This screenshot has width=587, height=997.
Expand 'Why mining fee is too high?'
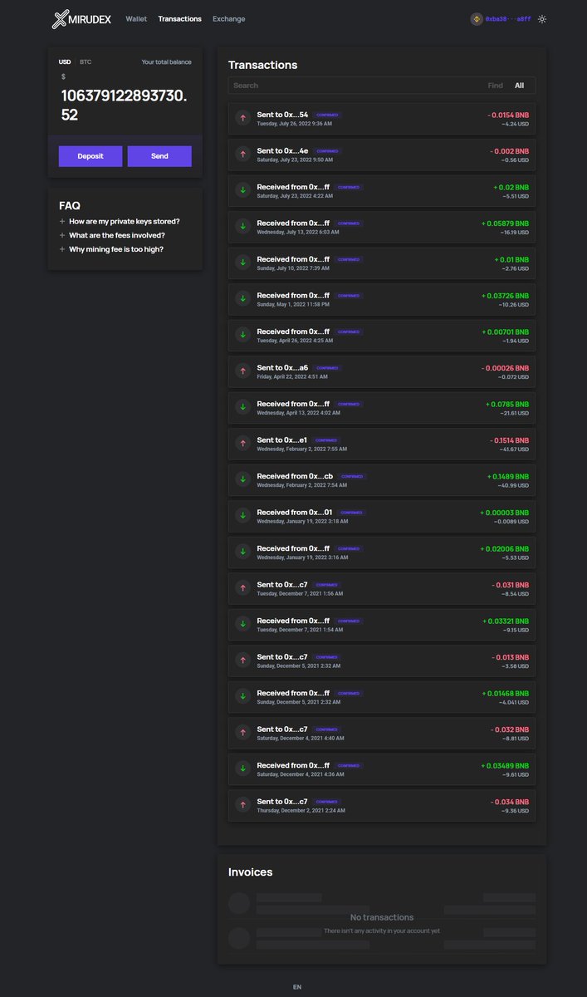(x=111, y=249)
